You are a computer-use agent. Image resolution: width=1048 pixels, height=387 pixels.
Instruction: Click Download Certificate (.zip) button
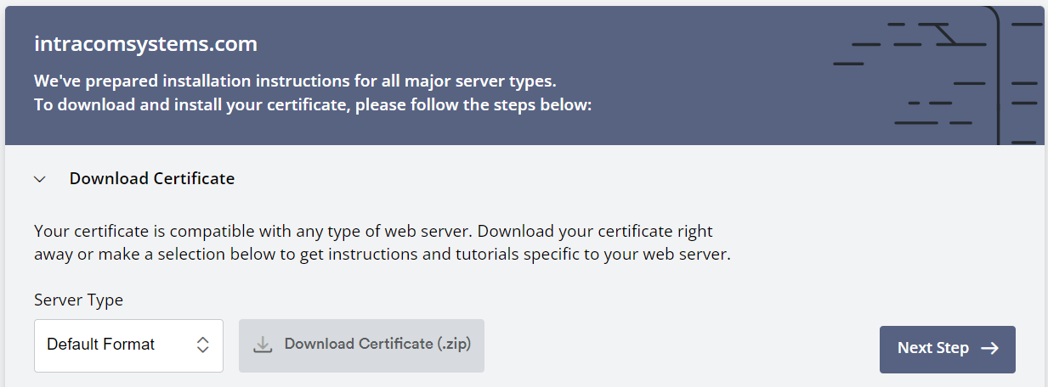362,345
